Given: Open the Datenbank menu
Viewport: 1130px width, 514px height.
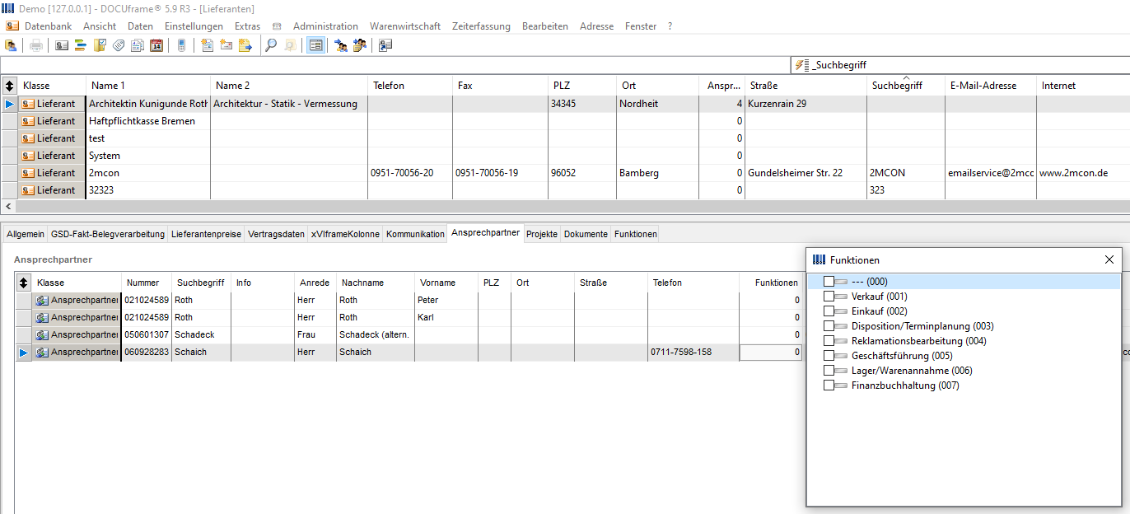Looking at the screenshot, I should 48,26.
